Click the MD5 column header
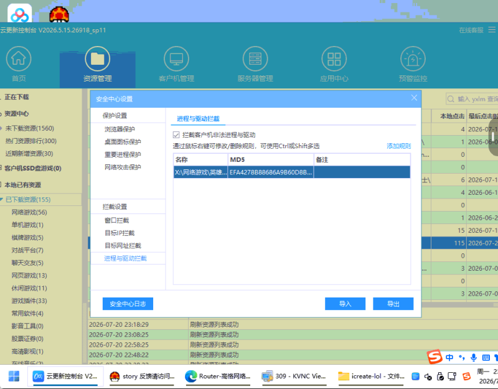Viewport: 498px width, 389px height. point(271,160)
